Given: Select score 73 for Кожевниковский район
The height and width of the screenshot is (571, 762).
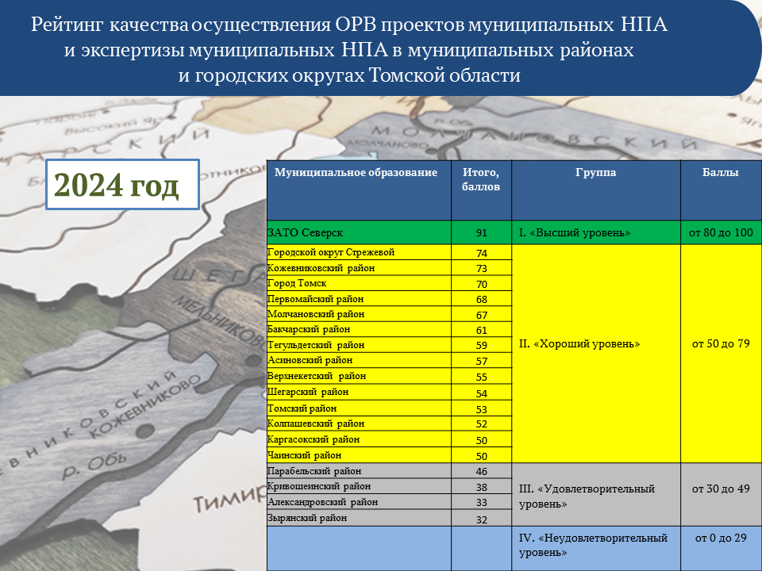Looking at the screenshot, I should (481, 268).
